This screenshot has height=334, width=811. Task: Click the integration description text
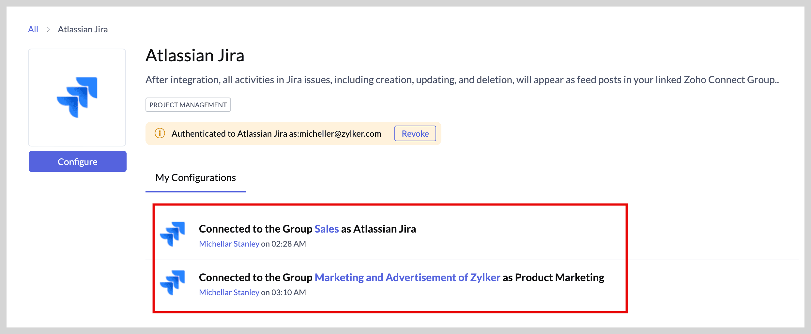(x=462, y=80)
